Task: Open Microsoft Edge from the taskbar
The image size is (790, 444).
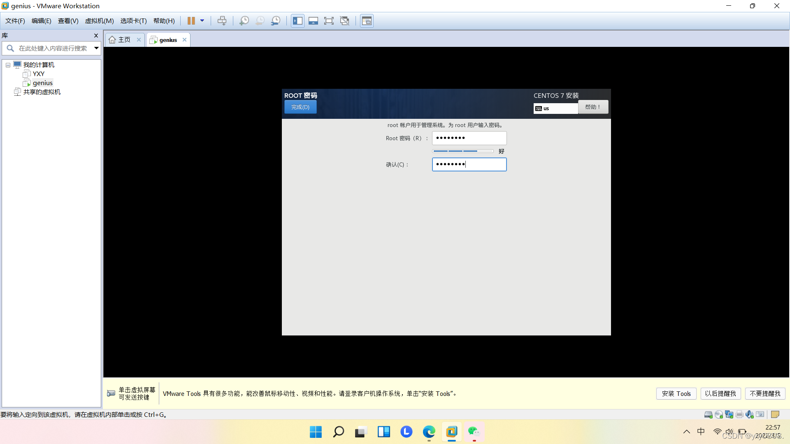Action: click(x=429, y=432)
